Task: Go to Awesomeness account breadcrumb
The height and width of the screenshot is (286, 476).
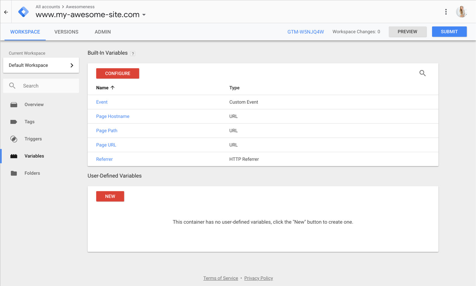Action: tap(80, 7)
